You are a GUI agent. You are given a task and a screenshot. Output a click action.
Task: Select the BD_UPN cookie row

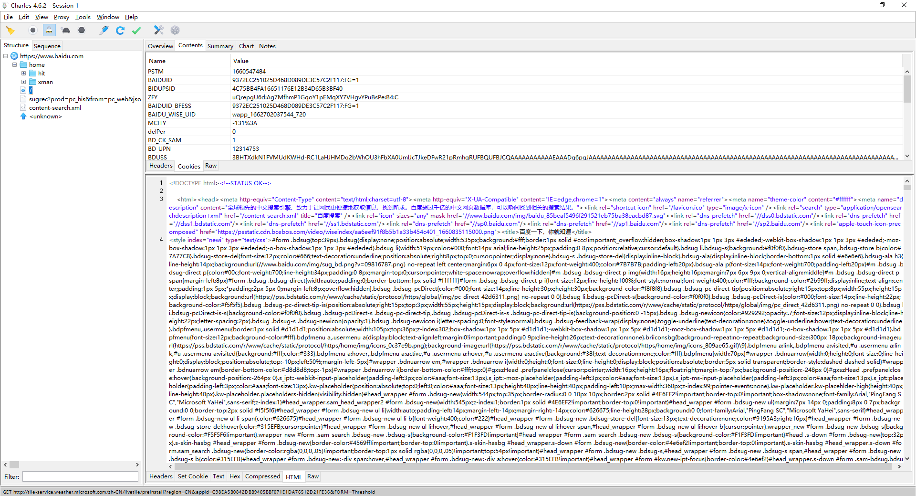click(524, 149)
